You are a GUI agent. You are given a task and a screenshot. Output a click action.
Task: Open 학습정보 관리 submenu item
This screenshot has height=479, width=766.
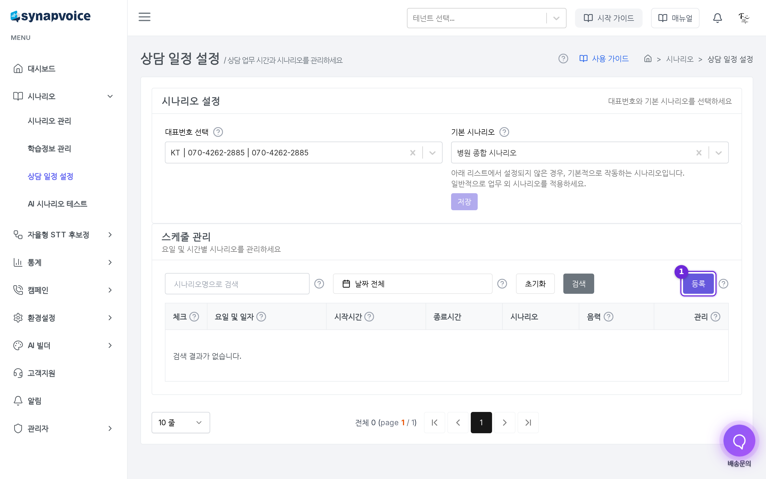[49, 148]
